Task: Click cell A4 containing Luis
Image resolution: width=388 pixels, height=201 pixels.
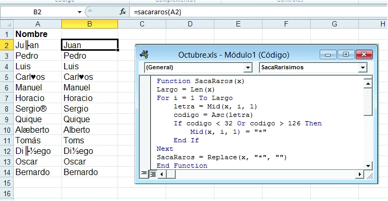Action: click(38, 67)
